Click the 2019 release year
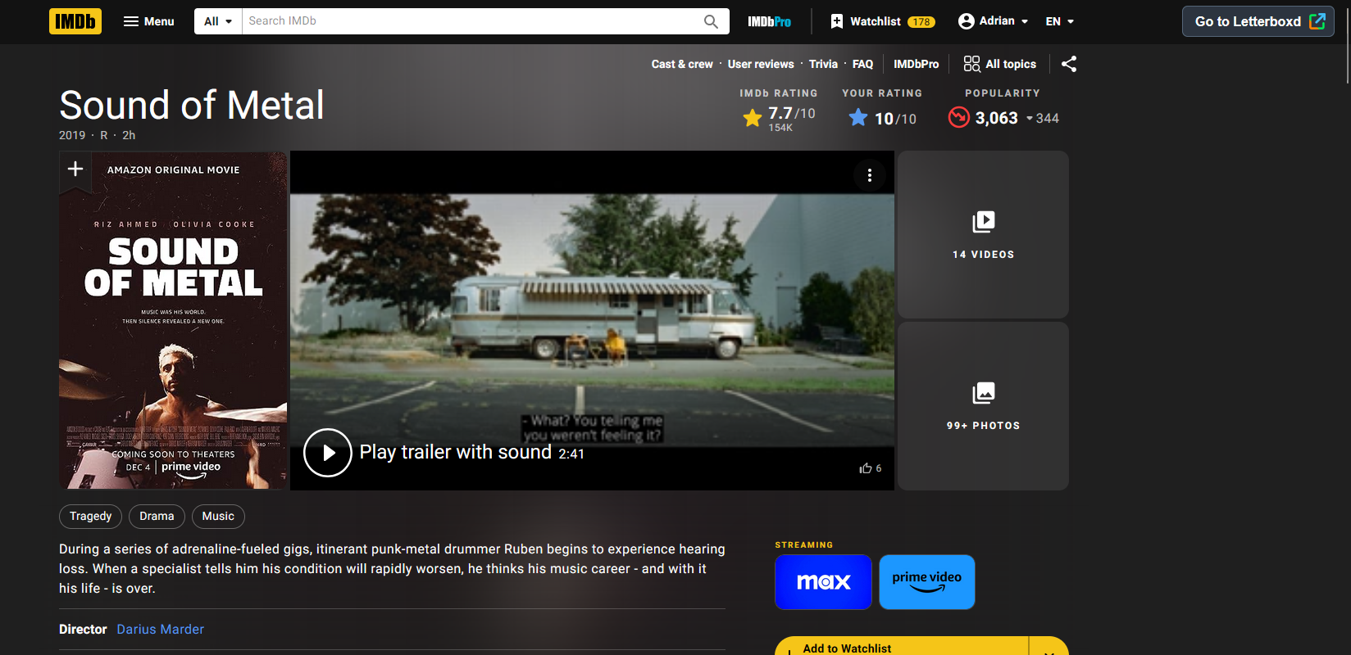Viewport: 1351px width, 655px height. [x=72, y=135]
